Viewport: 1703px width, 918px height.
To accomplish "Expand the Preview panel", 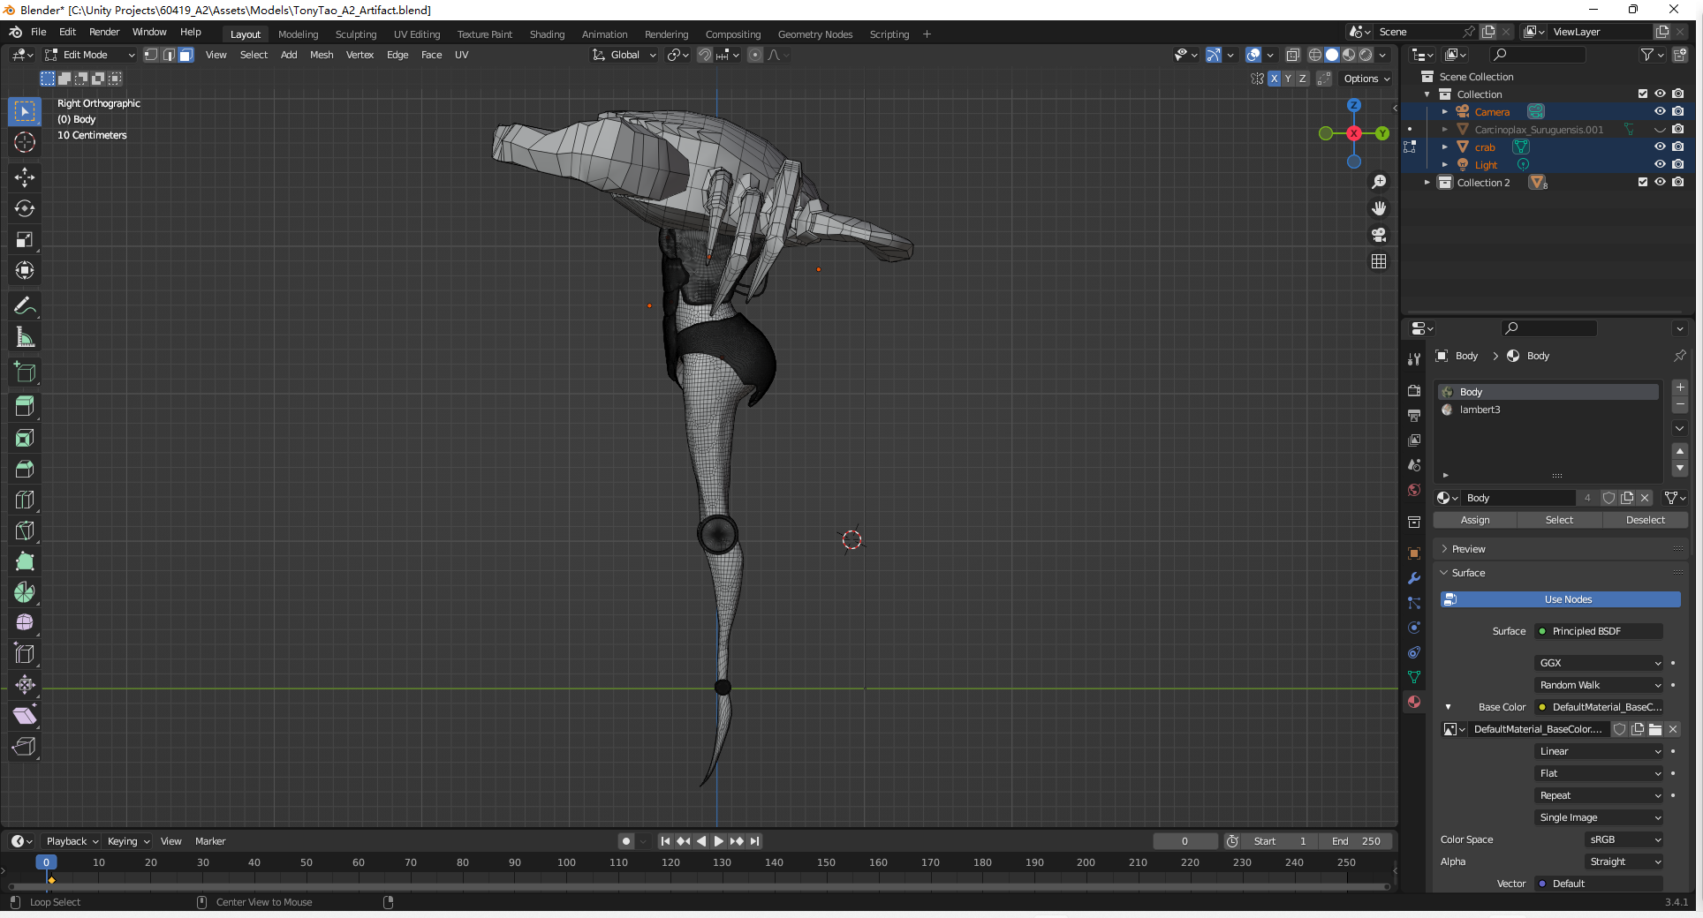I will (x=1469, y=549).
